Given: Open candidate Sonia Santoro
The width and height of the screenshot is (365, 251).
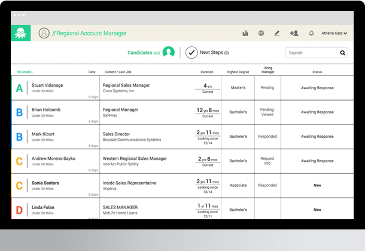Looking at the screenshot, I should click(x=46, y=182).
